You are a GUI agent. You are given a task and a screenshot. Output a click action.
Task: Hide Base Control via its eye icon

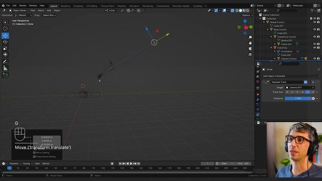314,29
